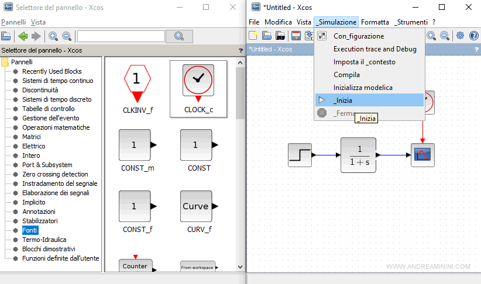Choose Compila menu entry

click(369, 75)
